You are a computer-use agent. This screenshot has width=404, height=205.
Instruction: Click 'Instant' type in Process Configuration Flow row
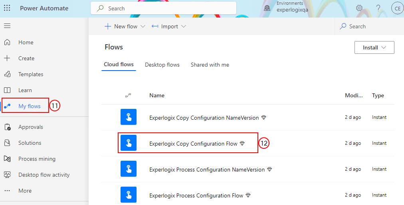click(x=379, y=195)
